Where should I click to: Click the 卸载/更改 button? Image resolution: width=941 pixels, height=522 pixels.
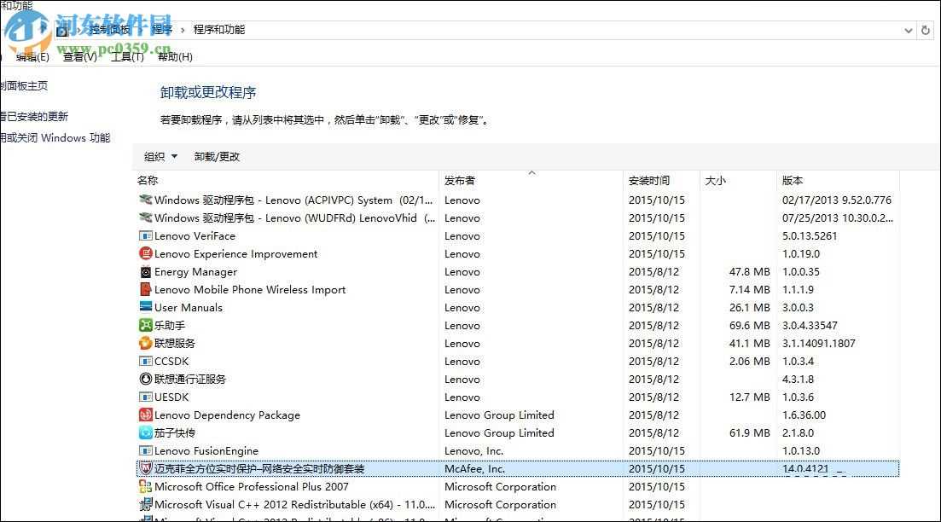click(217, 157)
